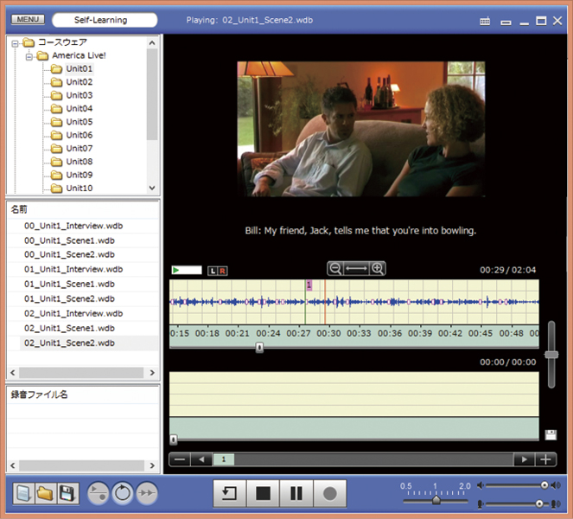This screenshot has height=519, width=573.
Task: Toggle the R channel button
Action: click(222, 271)
